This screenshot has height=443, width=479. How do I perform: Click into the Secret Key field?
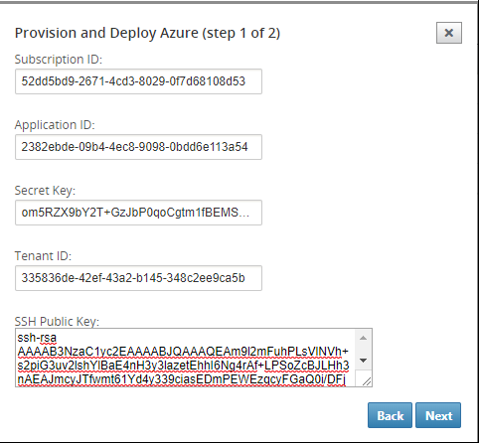coord(138,213)
